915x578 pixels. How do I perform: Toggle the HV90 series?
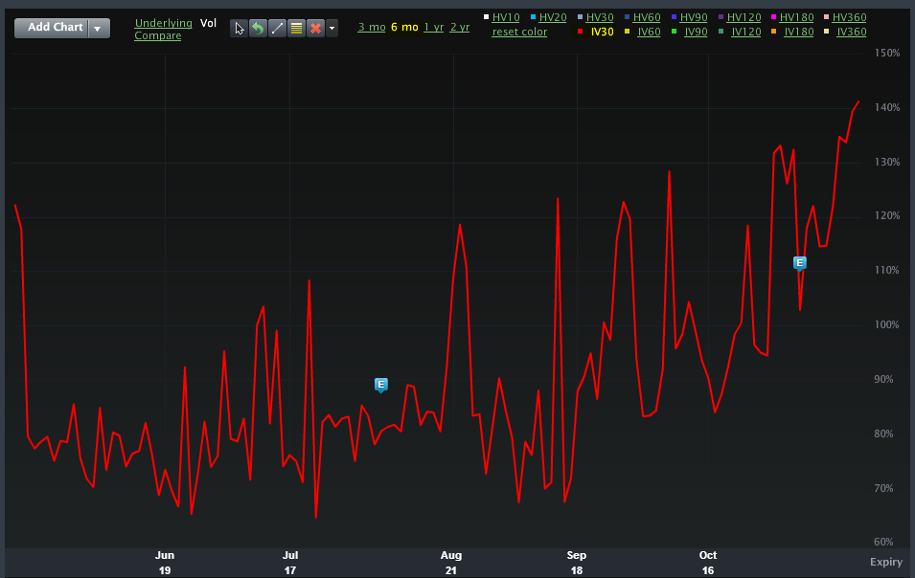click(694, 17)
